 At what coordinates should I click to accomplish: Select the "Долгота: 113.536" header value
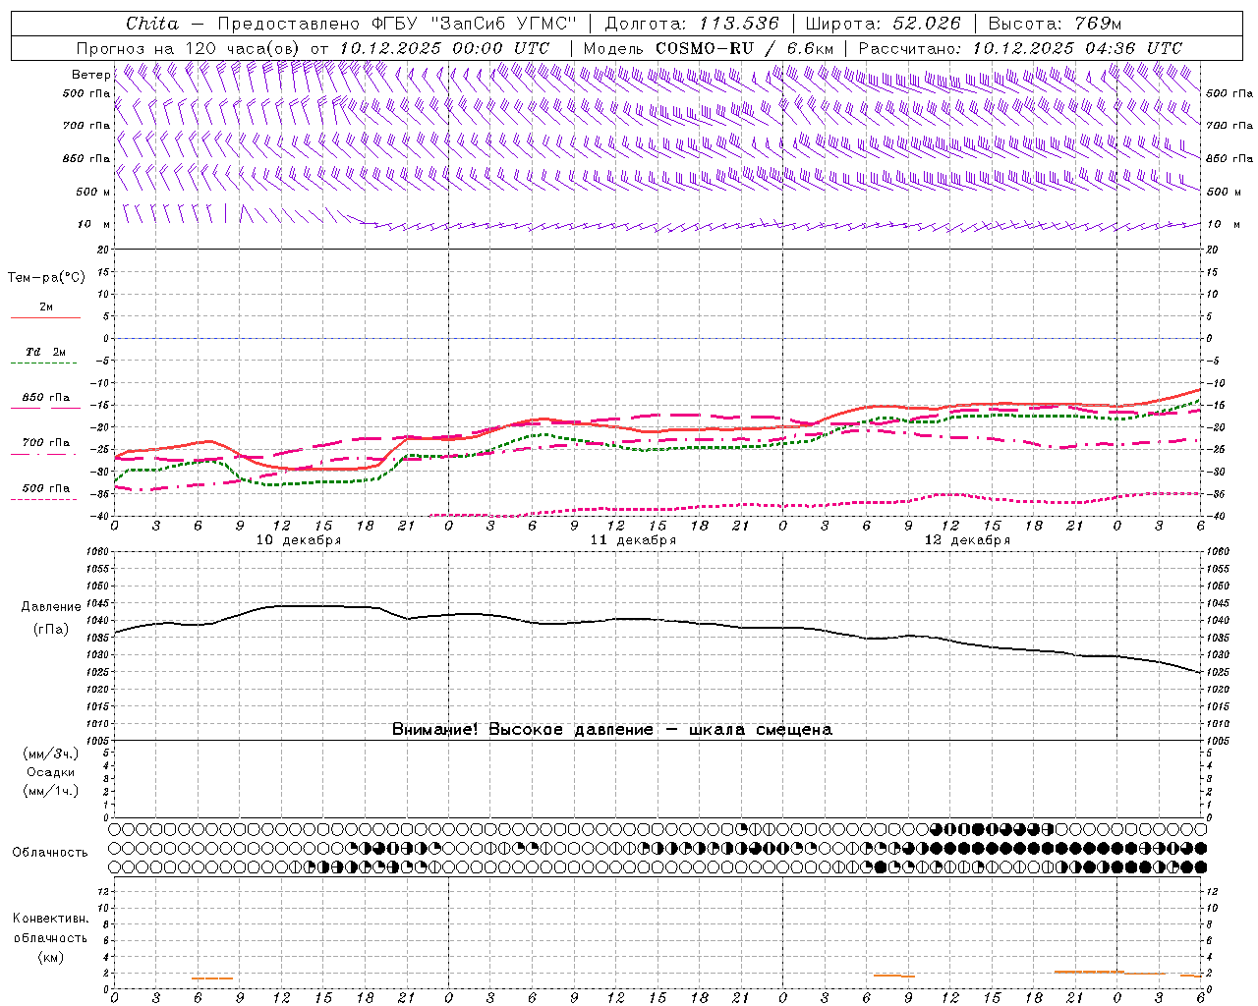coord(692,24)
